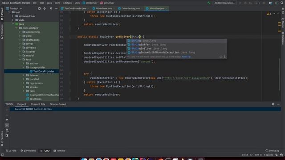Open the Favorites vertical side tab
This screenshot has height=160, width=285.
point(2,139)
